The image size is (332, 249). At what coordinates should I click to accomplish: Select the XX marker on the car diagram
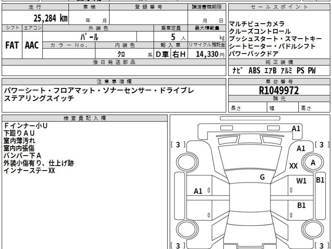click(293, 166)
